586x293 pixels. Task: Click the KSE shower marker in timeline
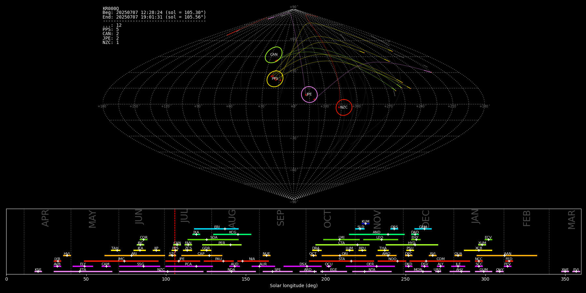pyautogui.click(x=38, y=272)
